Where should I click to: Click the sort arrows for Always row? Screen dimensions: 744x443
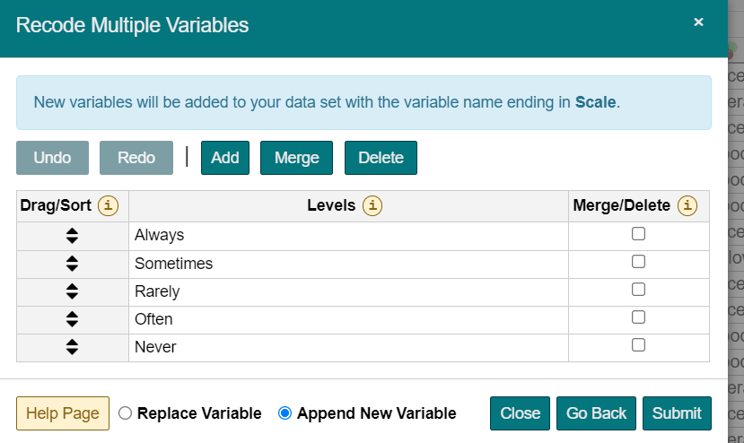73,236
